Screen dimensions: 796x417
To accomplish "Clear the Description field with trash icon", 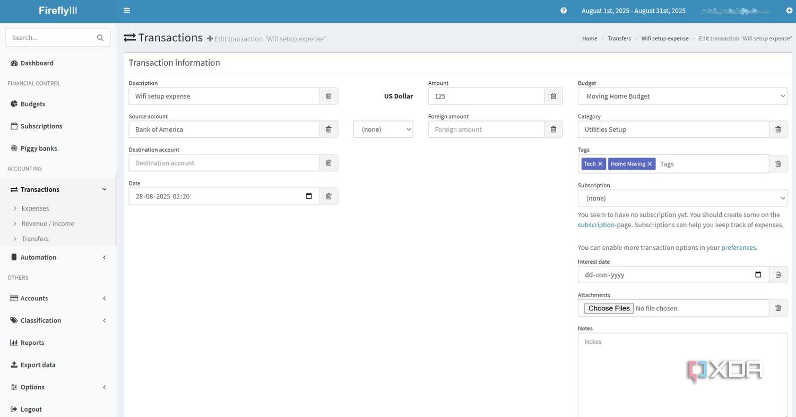I will click(x=329, y=96).
